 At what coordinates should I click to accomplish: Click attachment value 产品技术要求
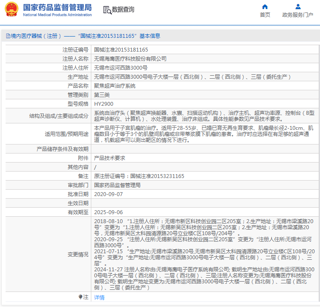click(x=109, y=158)
